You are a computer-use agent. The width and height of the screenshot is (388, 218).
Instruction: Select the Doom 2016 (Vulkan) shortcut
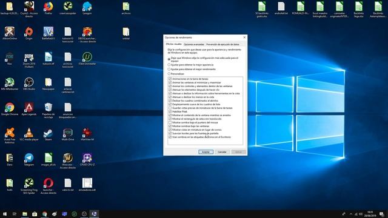(x=29, y=60)
